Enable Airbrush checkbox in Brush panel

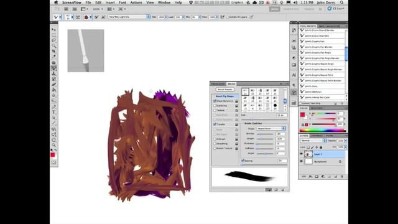215,139
